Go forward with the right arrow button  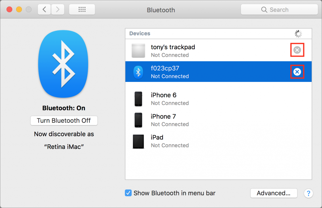tap(58, 9)
